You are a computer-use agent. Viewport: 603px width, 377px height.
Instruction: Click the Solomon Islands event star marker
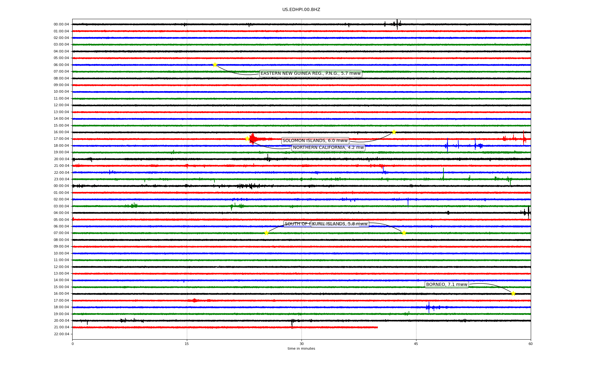(394, 132)
